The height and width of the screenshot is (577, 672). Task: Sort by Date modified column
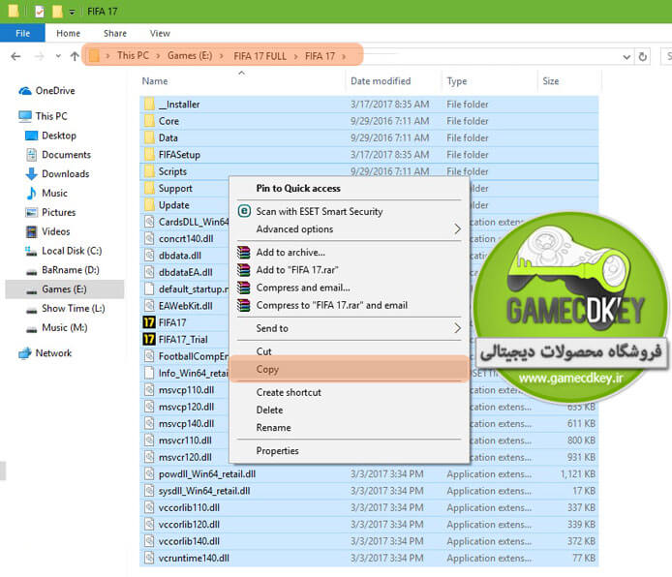[x=381, y=81]
